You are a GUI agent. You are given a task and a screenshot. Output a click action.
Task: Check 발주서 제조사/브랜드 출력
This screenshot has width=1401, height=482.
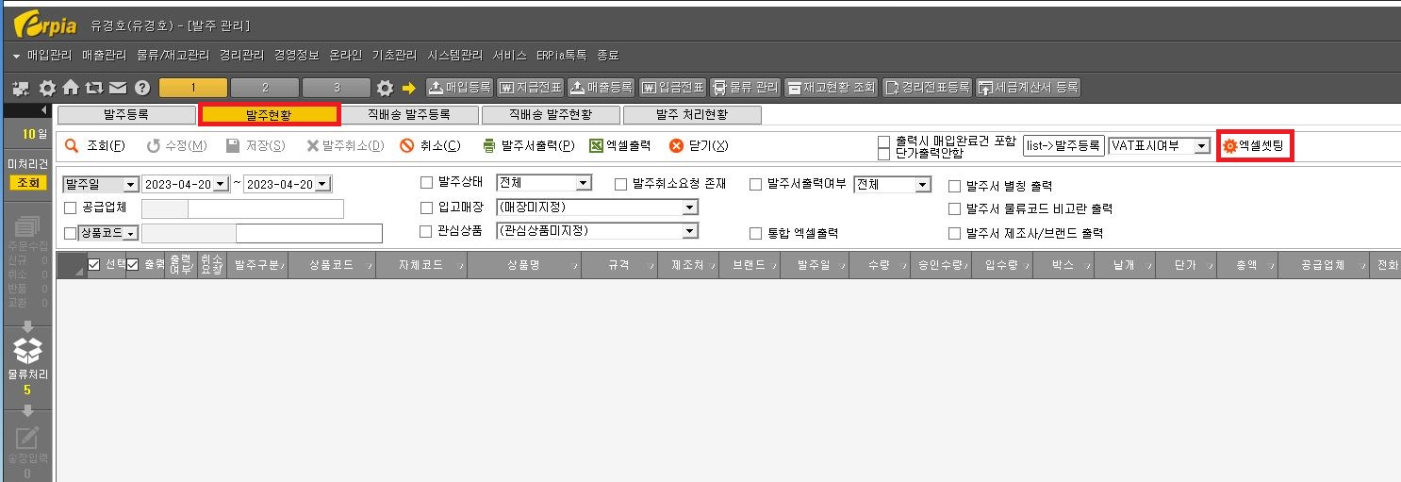955,233
